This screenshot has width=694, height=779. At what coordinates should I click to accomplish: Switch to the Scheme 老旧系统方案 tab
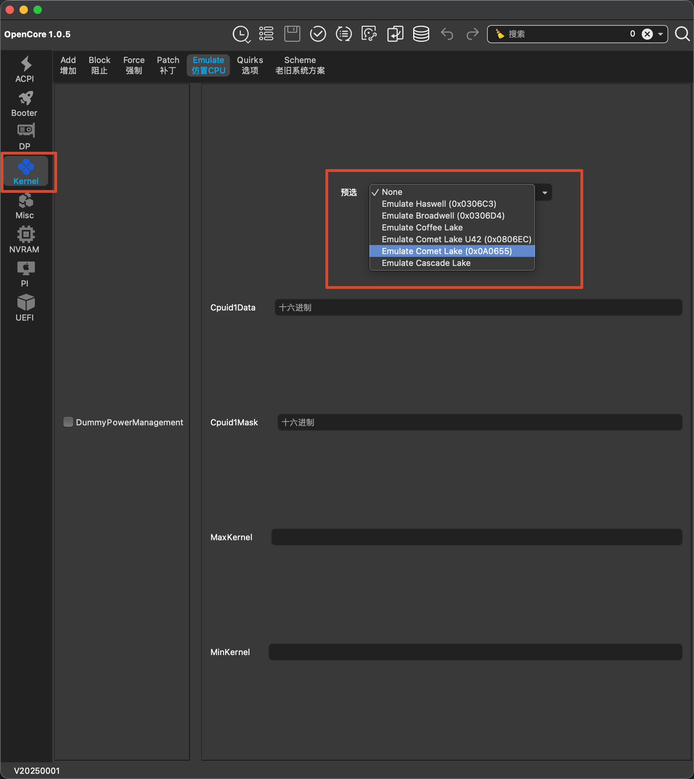tap(300, 65)
